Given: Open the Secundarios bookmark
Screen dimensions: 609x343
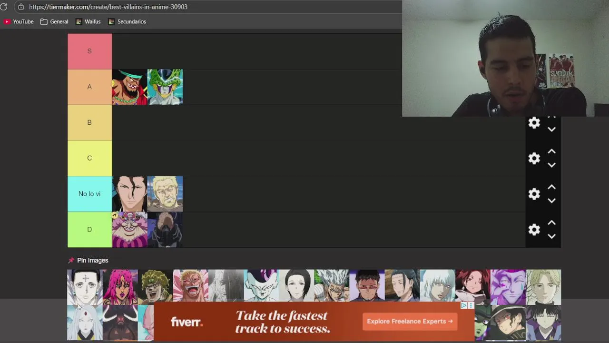Looking at the screenshot, I should tap(127, 21).
